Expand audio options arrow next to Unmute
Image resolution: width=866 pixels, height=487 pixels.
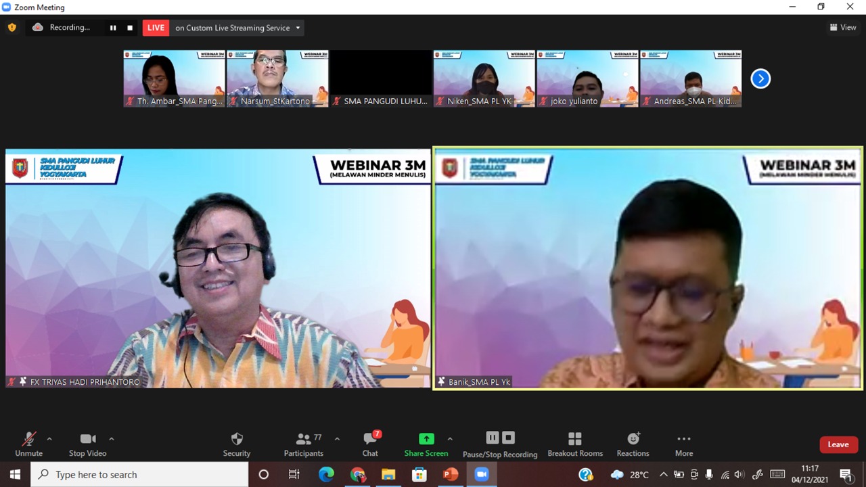tap(49, 439)
